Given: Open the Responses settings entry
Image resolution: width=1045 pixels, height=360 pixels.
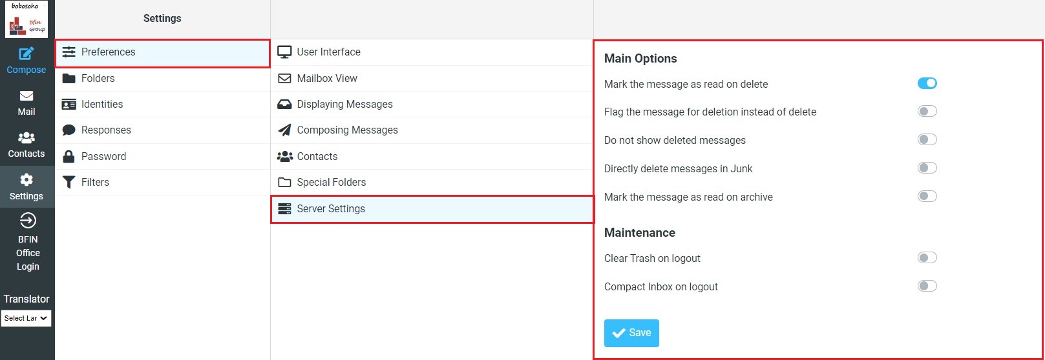Looking at the screenshot, I should pos(106,130).
